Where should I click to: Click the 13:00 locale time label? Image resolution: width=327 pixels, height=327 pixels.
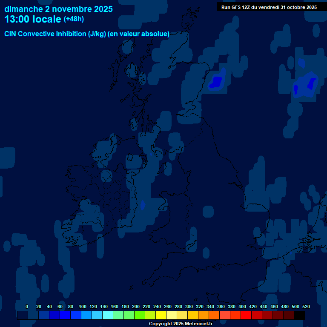tap(33, 20)
